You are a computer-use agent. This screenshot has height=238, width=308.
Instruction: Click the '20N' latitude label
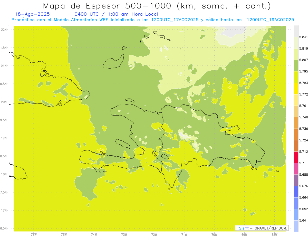pyautogui.click(x=4, y=102)
